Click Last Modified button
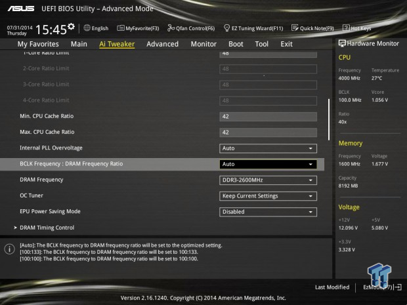Screen dimensions: 407x305 [x=332, y=287]
